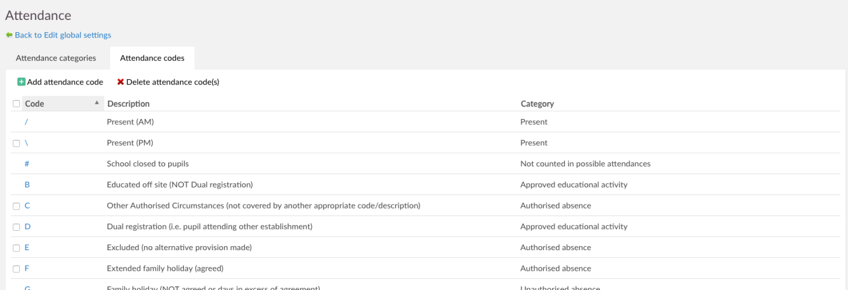The width and height of the screenshot is (848, 290).
Task: Select the Attendance codes tab
Action: pyautogui.click(x=152, y=58)
